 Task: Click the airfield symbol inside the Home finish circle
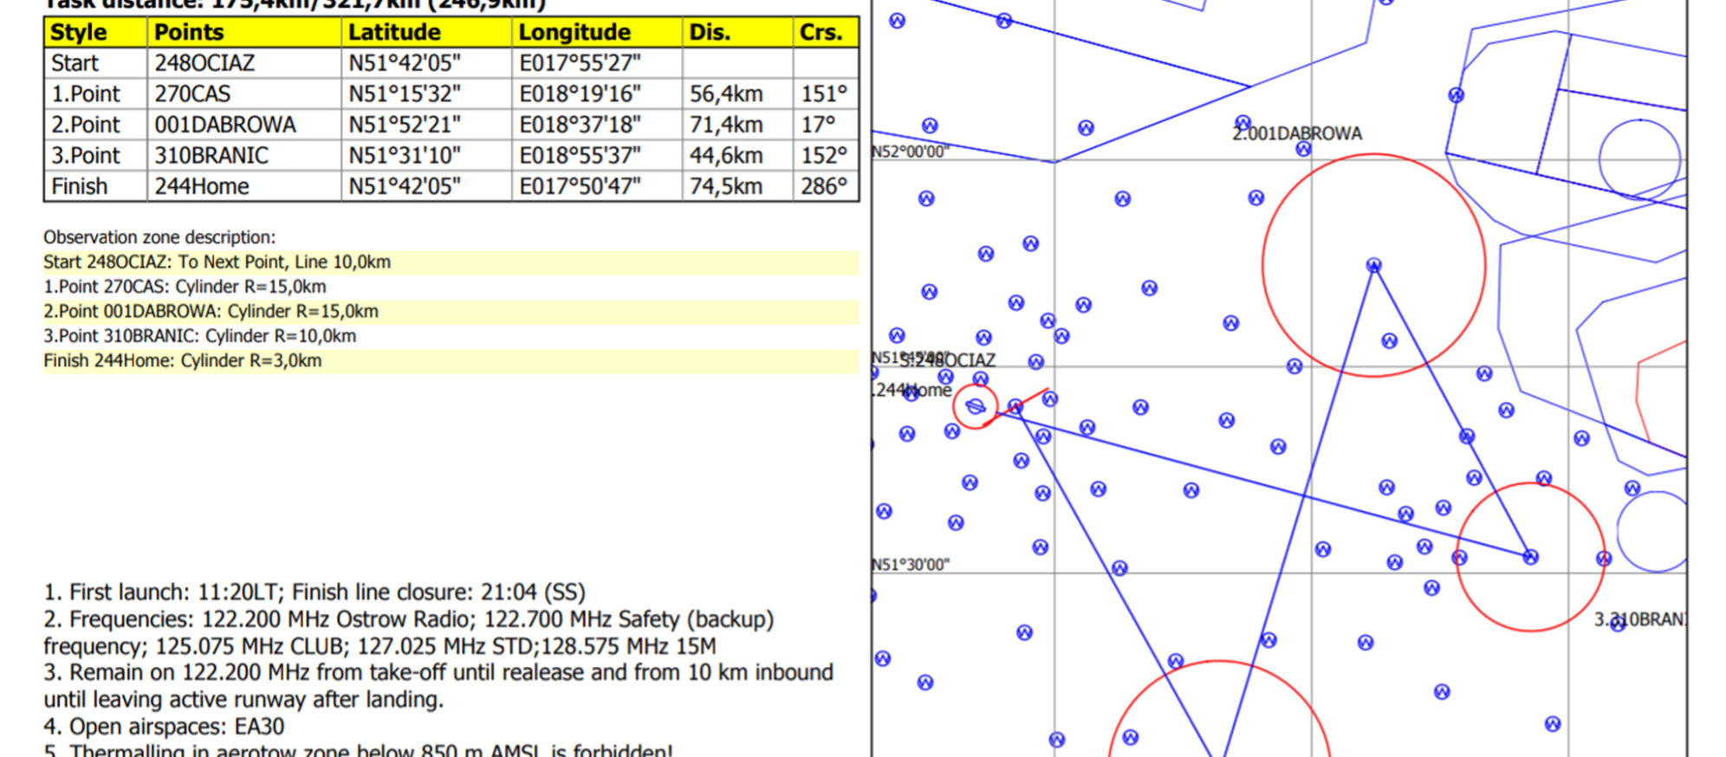coord(975,407)
